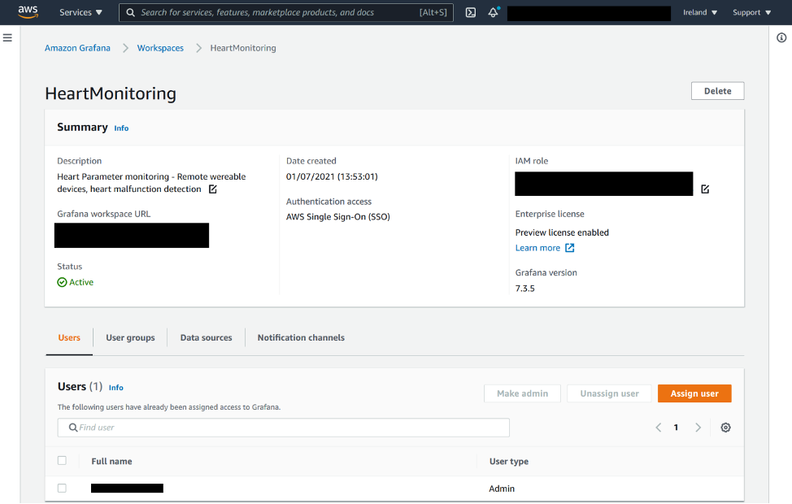Click the Active status check icon
The image size is (792, 504).
[x=62, y=282]
